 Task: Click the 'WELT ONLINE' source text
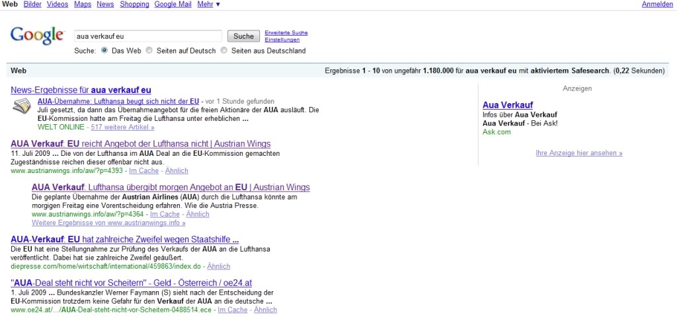(x=61, y=127)
